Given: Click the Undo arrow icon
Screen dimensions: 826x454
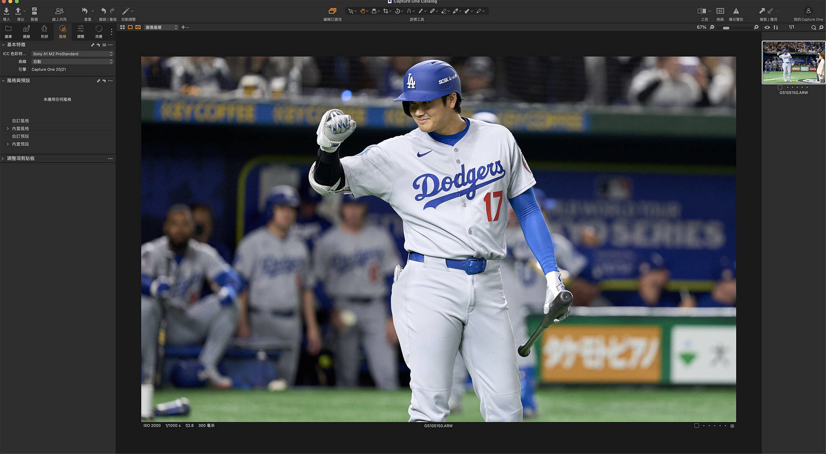Looking at the screenshot, I should (x=103, y=11).
